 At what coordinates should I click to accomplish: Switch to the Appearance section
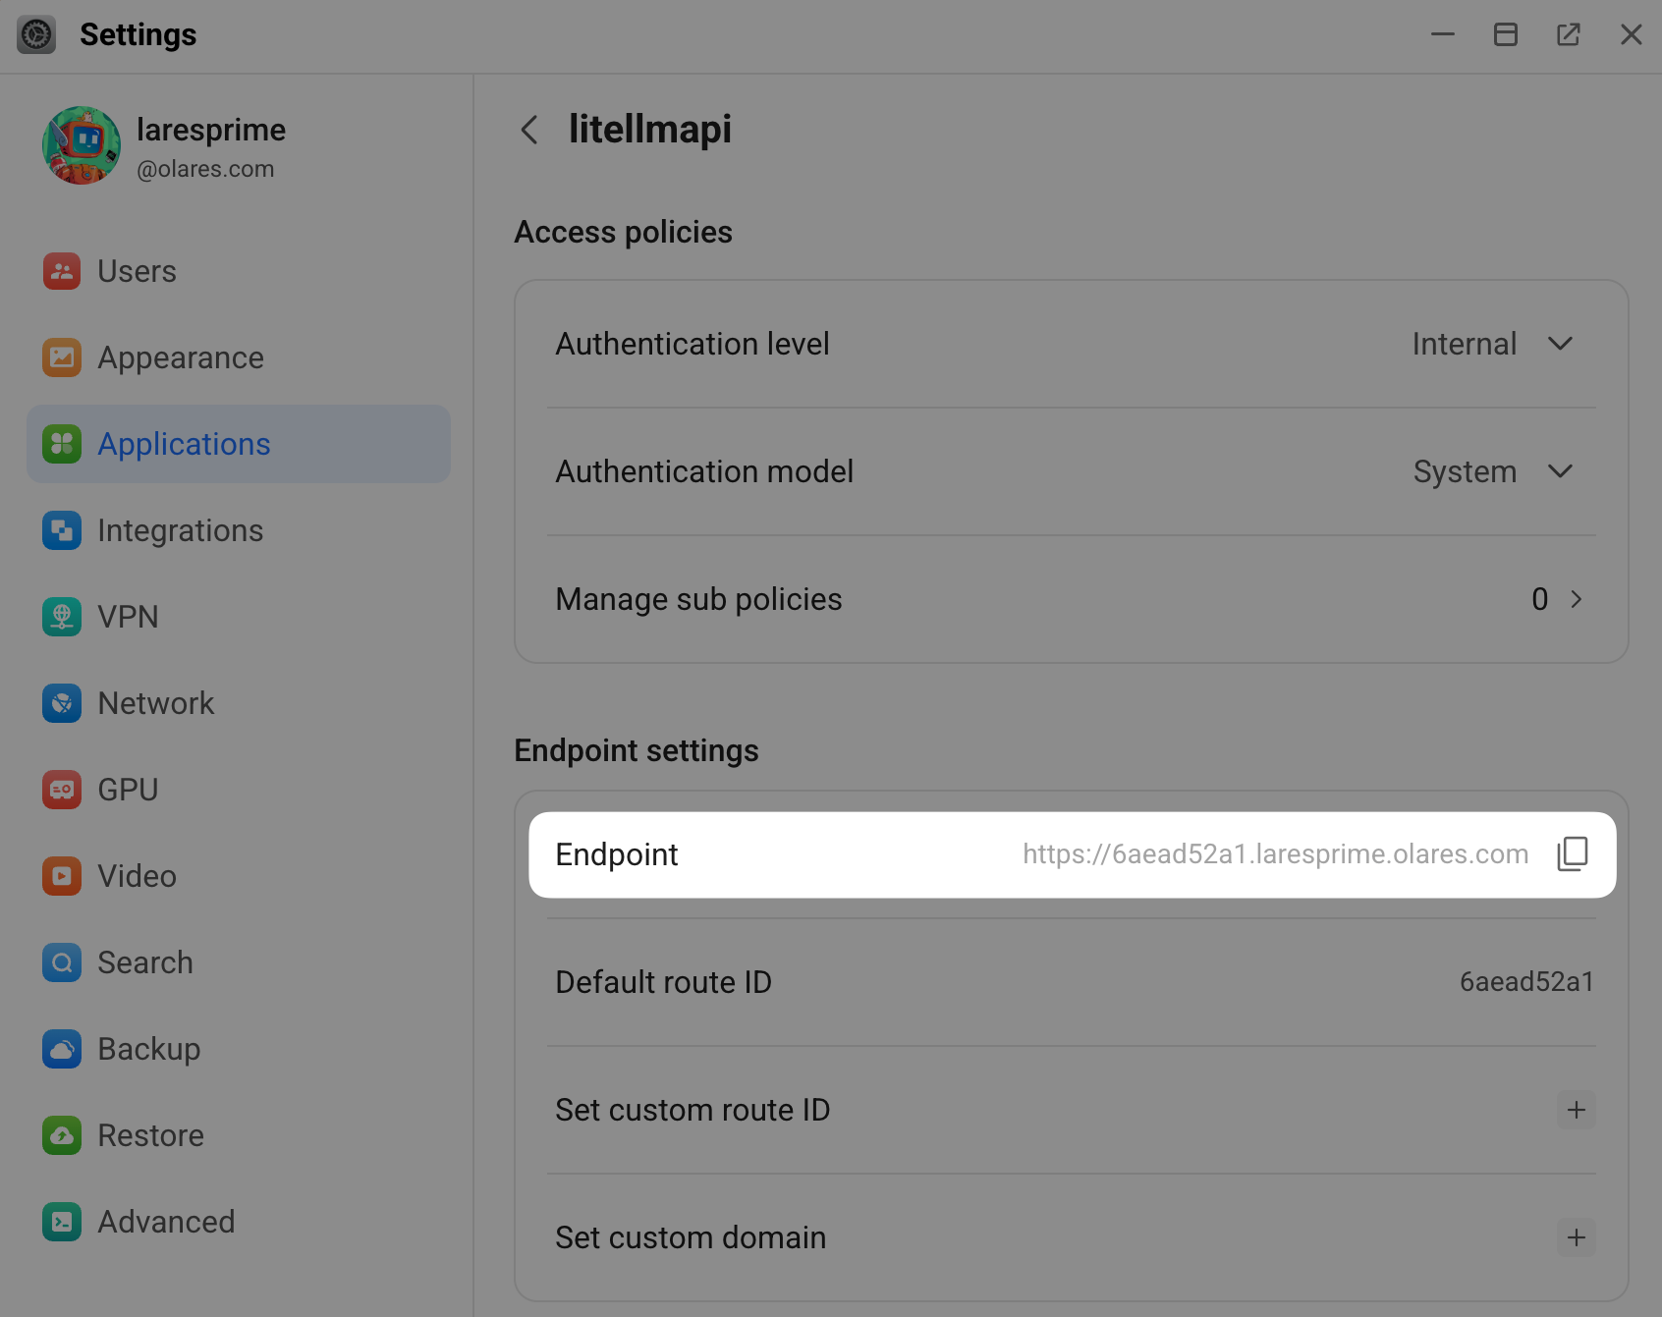[181, 357]
